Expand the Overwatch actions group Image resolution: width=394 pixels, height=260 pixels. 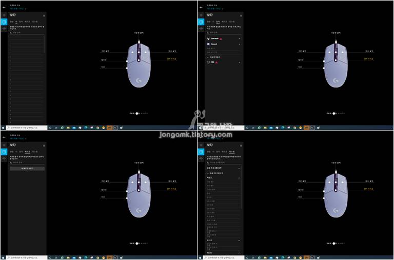239,38
